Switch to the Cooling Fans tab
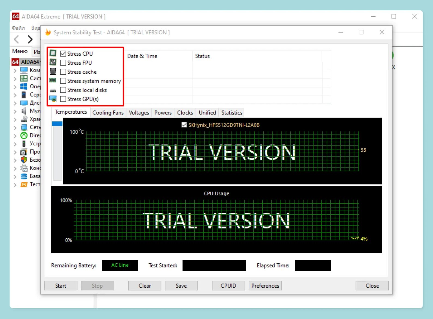This screenshot has height=319, width=433. (108, 113)
